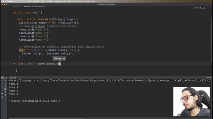Click the 'buscar' word in second comment
The height and width of the screenshot is (119, 213).
(x=36, y=47)
